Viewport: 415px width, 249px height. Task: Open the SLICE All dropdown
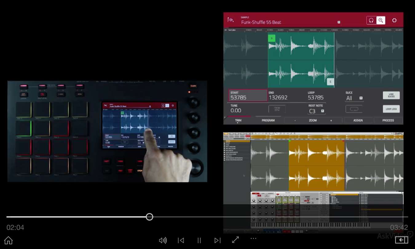(x=361, y=98)
